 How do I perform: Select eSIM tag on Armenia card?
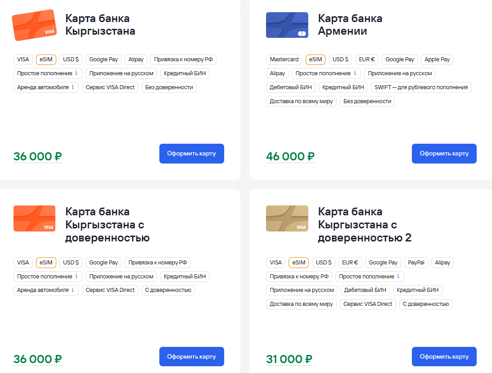[x=315, y=59]
